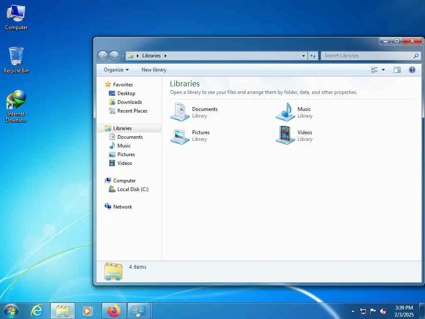The height and width of the screenshot is (319, 425).
Task: Open the recent pages dropdown beside Forward
Action: [122, 56]
